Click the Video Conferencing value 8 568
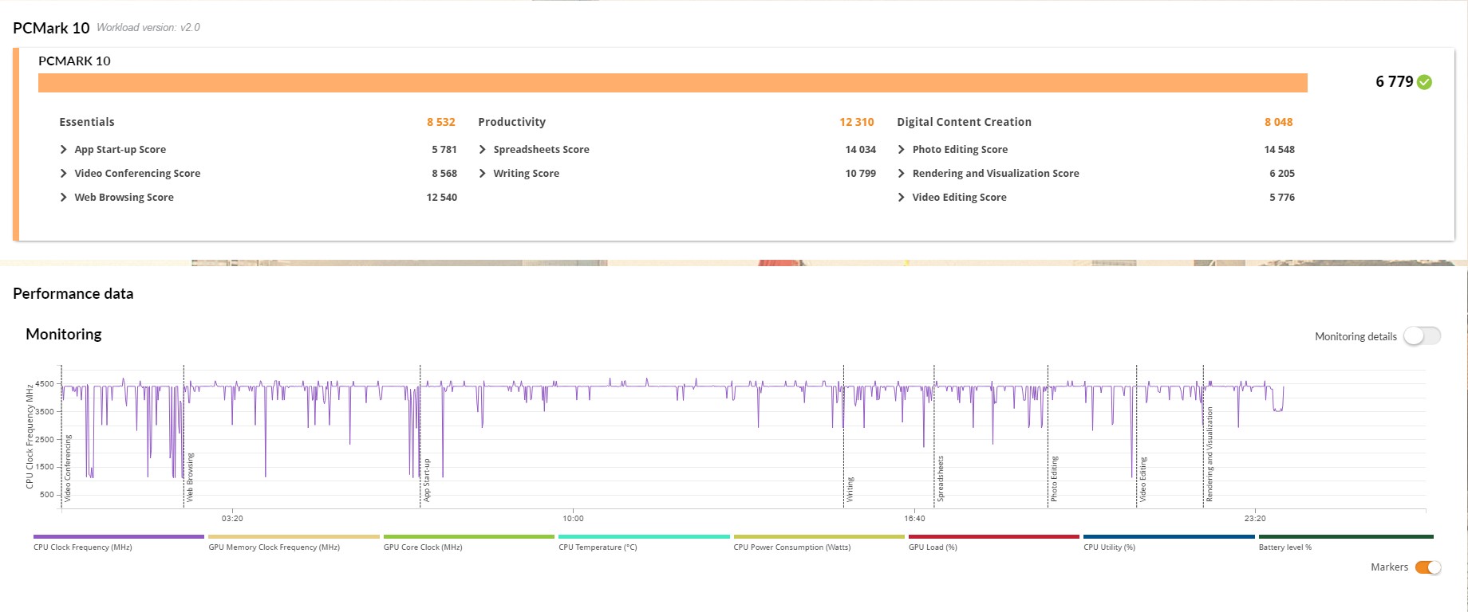Viewport: 1468px width, 612px height. coord(444,174)
